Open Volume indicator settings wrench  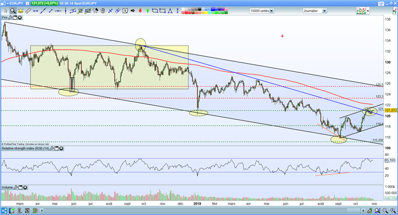(x=16, y=188)
